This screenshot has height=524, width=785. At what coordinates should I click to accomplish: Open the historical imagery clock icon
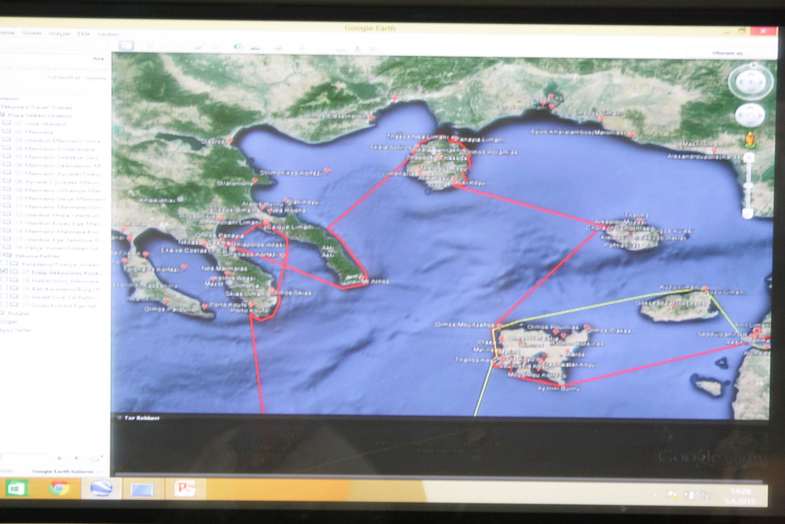coord(238,47)
